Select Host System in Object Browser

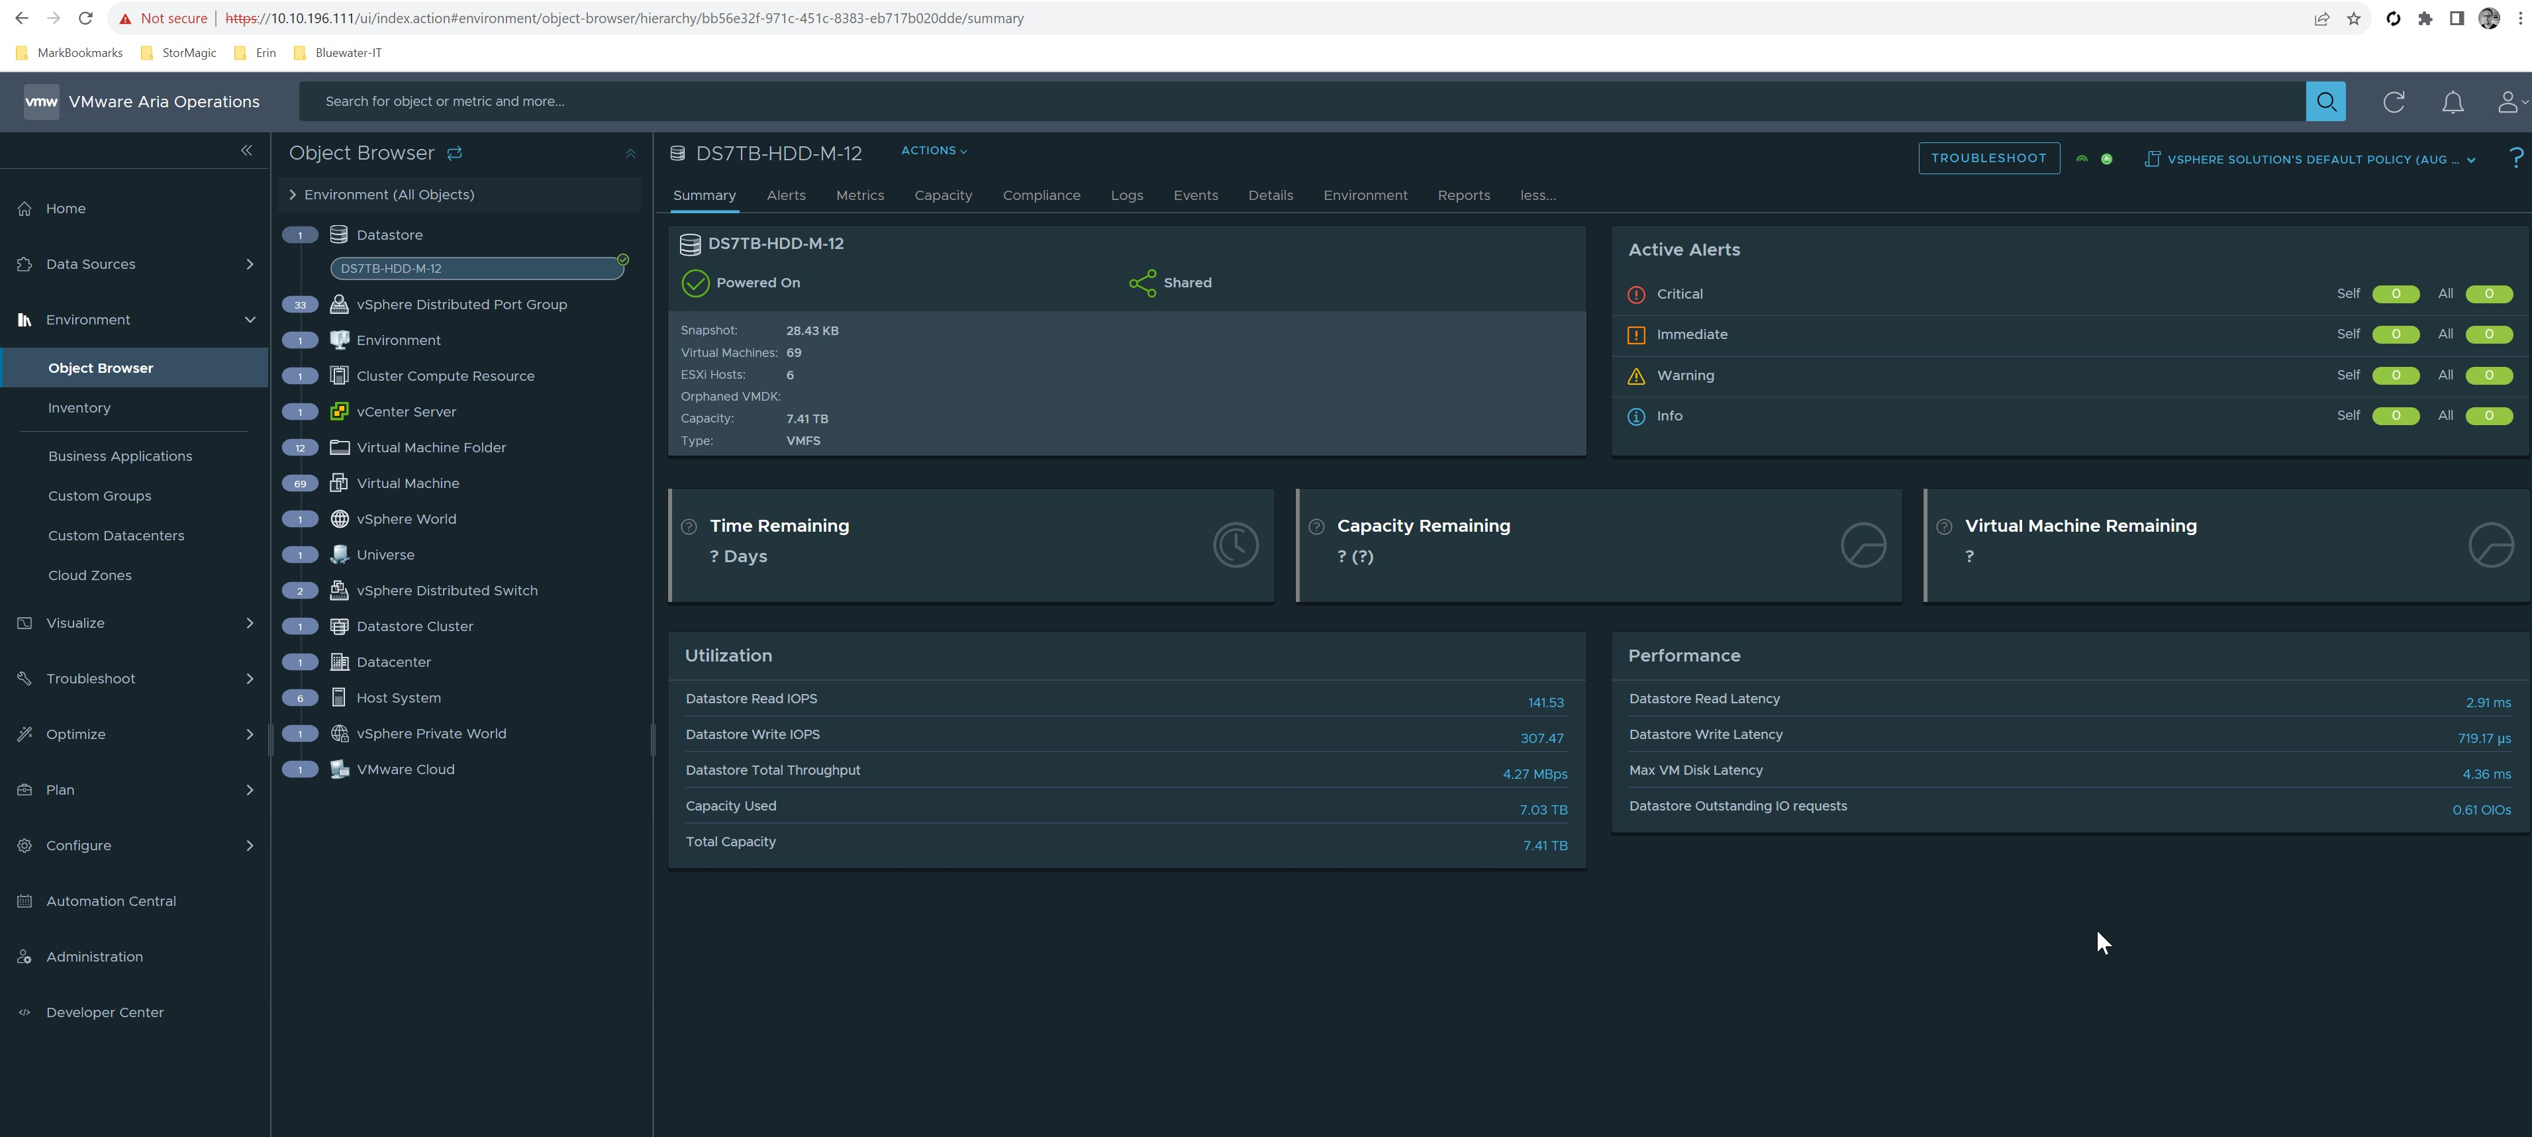click(398, 698)
